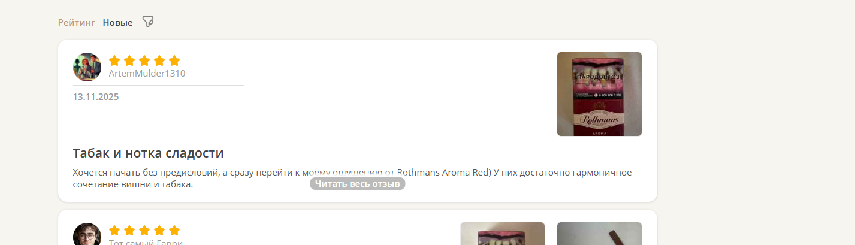Open the Тот самый Гарри username link

146,243
